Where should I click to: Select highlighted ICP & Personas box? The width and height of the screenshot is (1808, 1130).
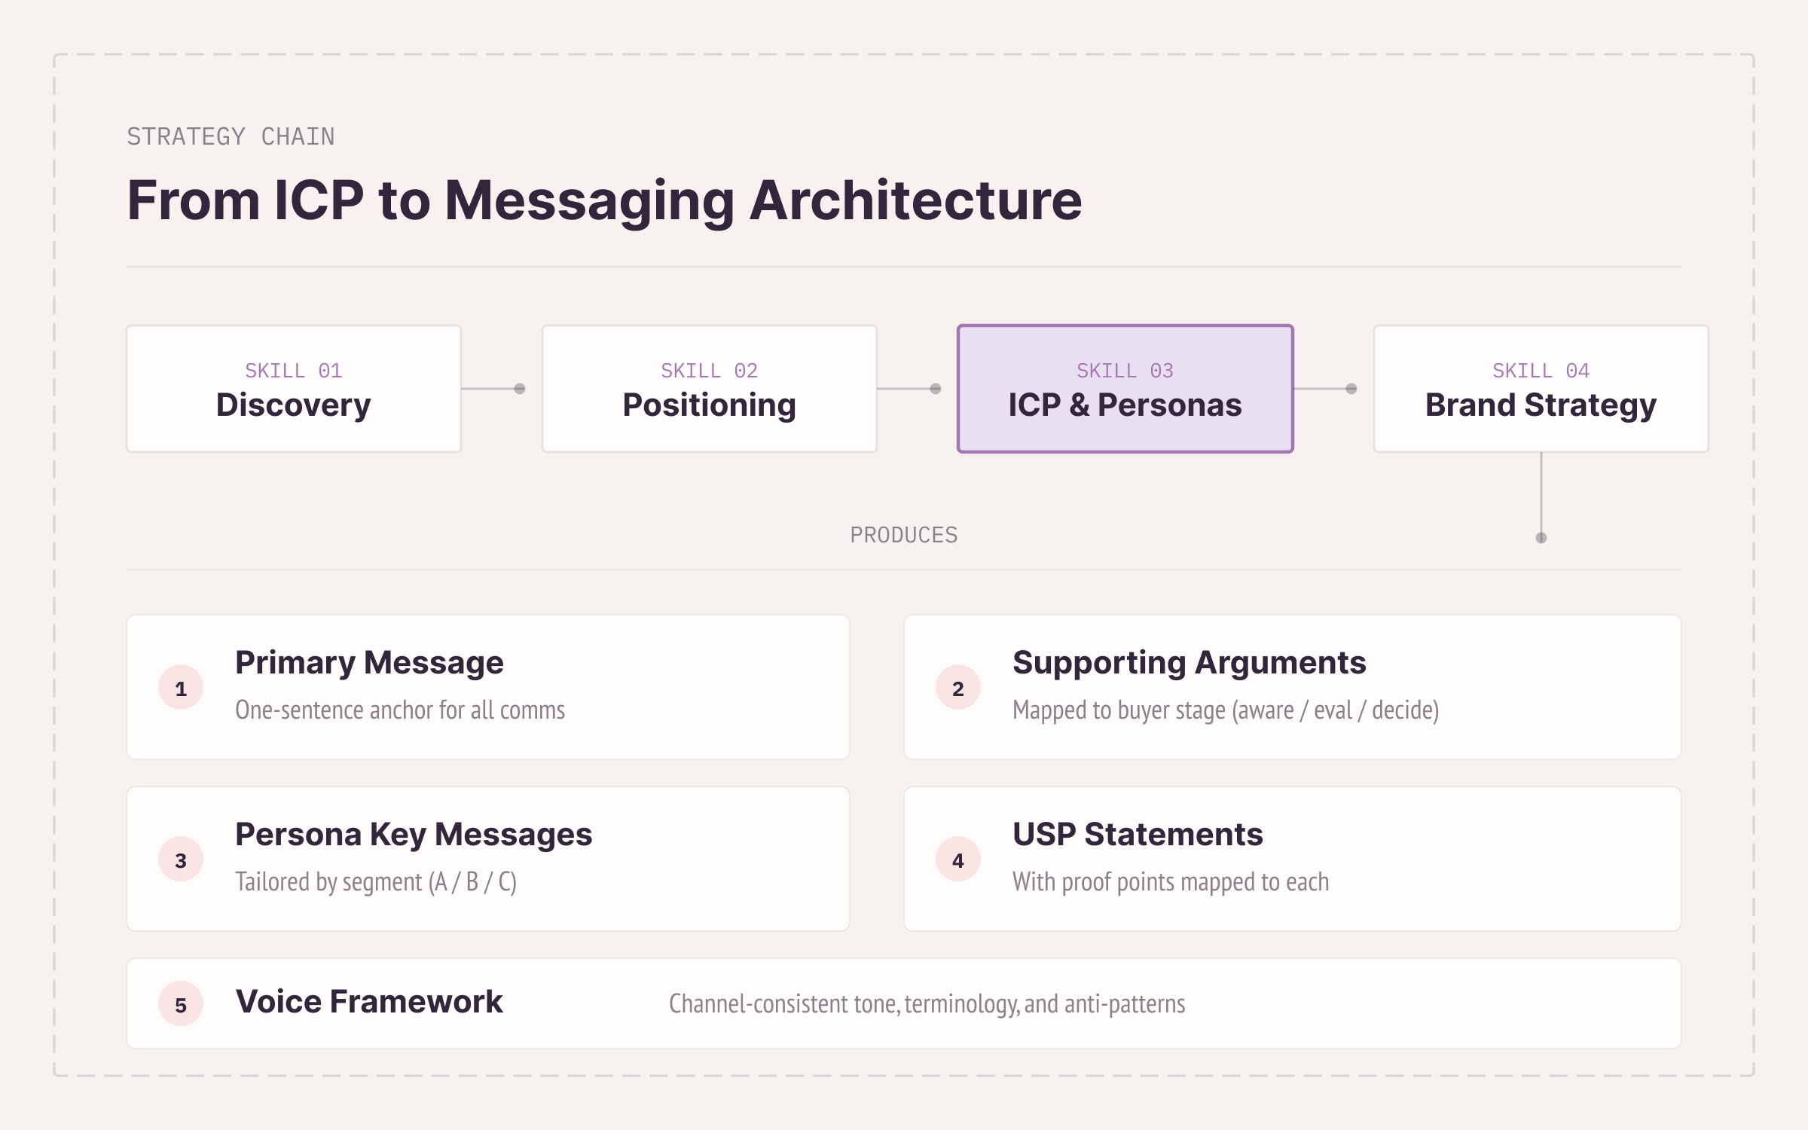tap(1125, 389)
